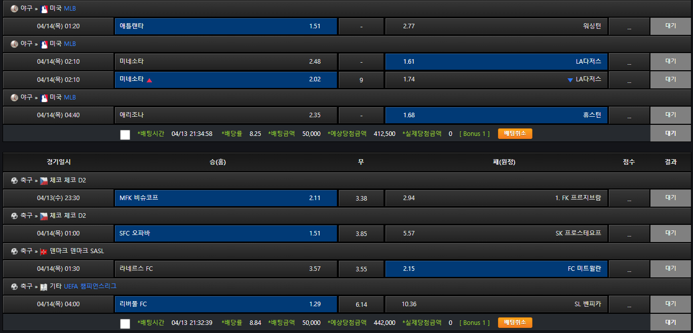
Task: Click 대기 in the 라네르스 FC row
Action: pos(671,269)
